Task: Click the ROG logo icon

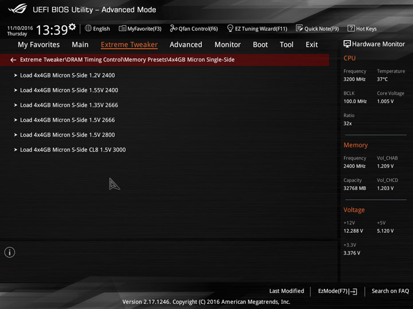Action: [x=18, y=9]
